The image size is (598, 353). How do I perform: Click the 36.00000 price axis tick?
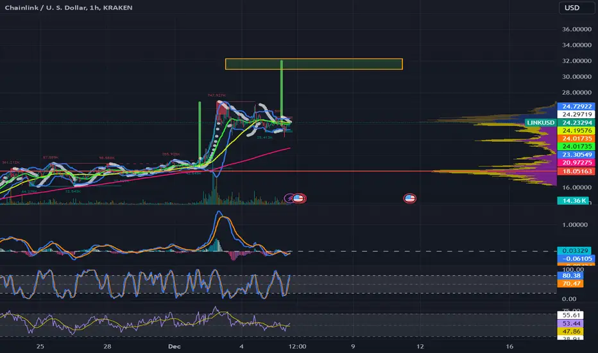pyautogui.click(x=577, y=29)
